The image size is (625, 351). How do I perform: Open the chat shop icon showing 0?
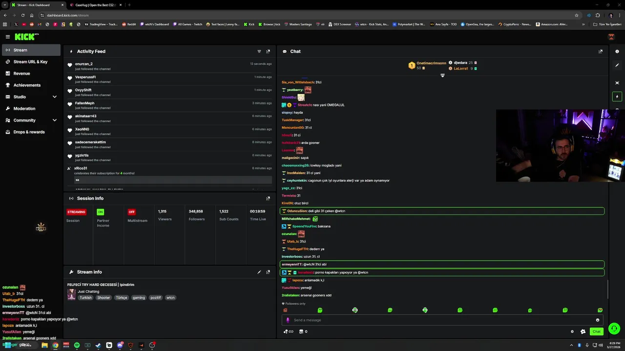click(x=303, y=331)
